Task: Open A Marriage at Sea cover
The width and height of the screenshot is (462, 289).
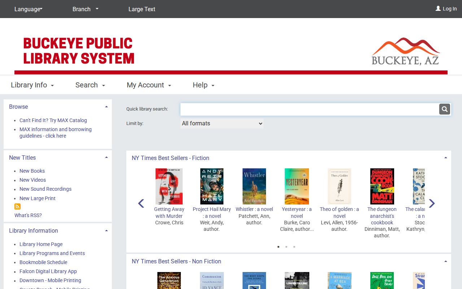Action: point(339,281)
